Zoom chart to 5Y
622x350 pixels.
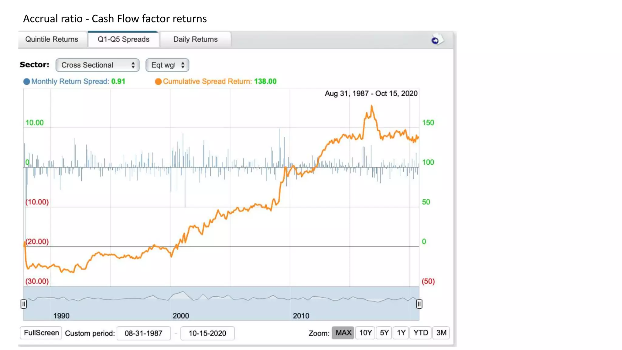pos(384,333)
